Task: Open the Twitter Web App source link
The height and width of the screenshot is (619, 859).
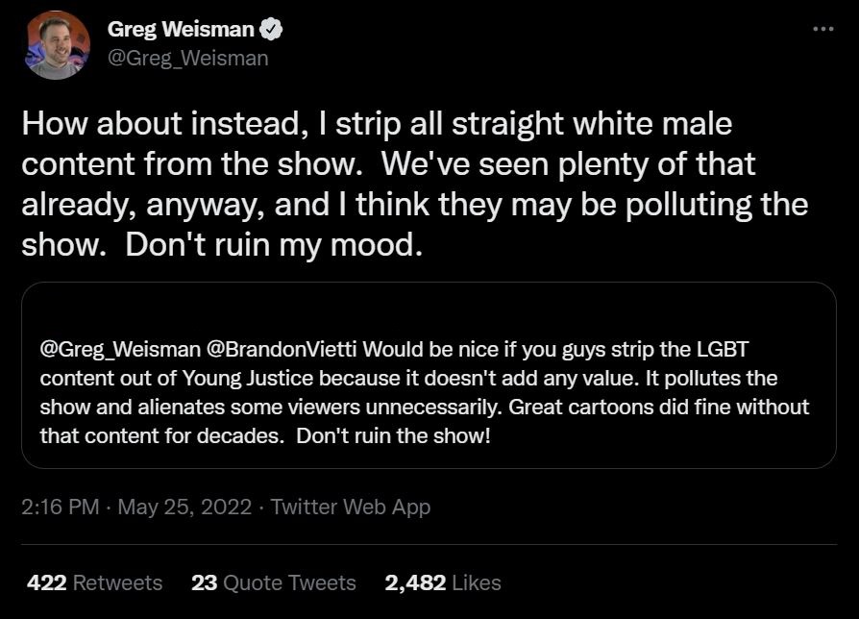Action: tap(351, 508)
